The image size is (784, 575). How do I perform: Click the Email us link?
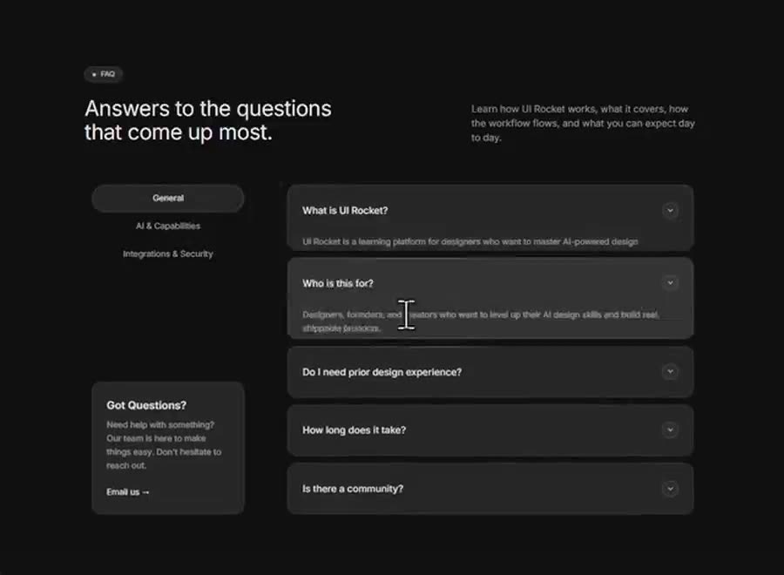[x=127, y=492]
